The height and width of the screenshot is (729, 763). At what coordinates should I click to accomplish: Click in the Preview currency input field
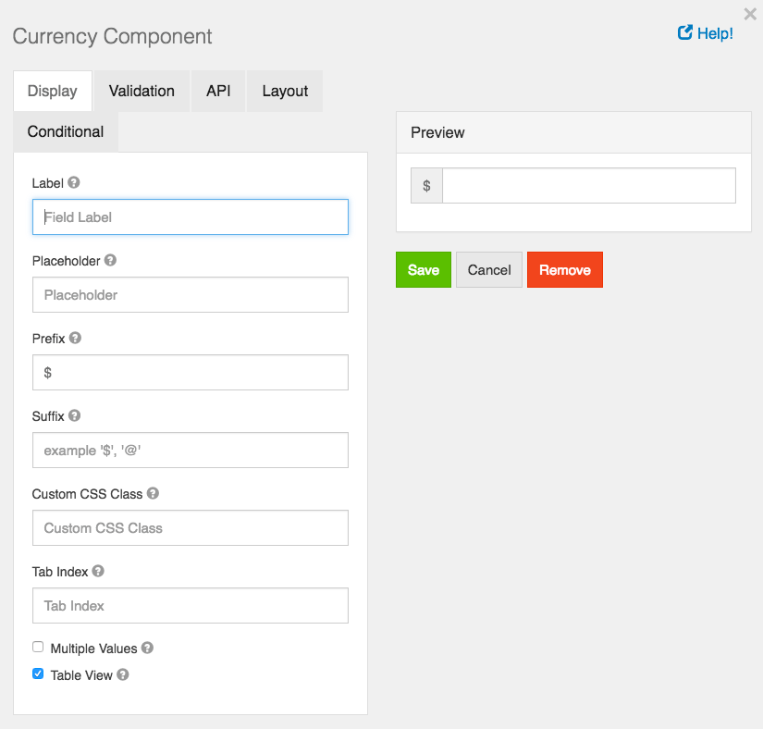click(x=588, y=186)
